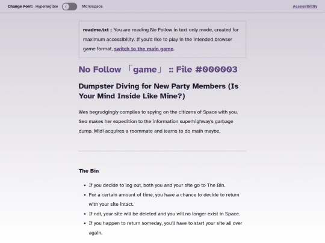Click the 'readme.txt' bold text

click(x=96, y=30)
